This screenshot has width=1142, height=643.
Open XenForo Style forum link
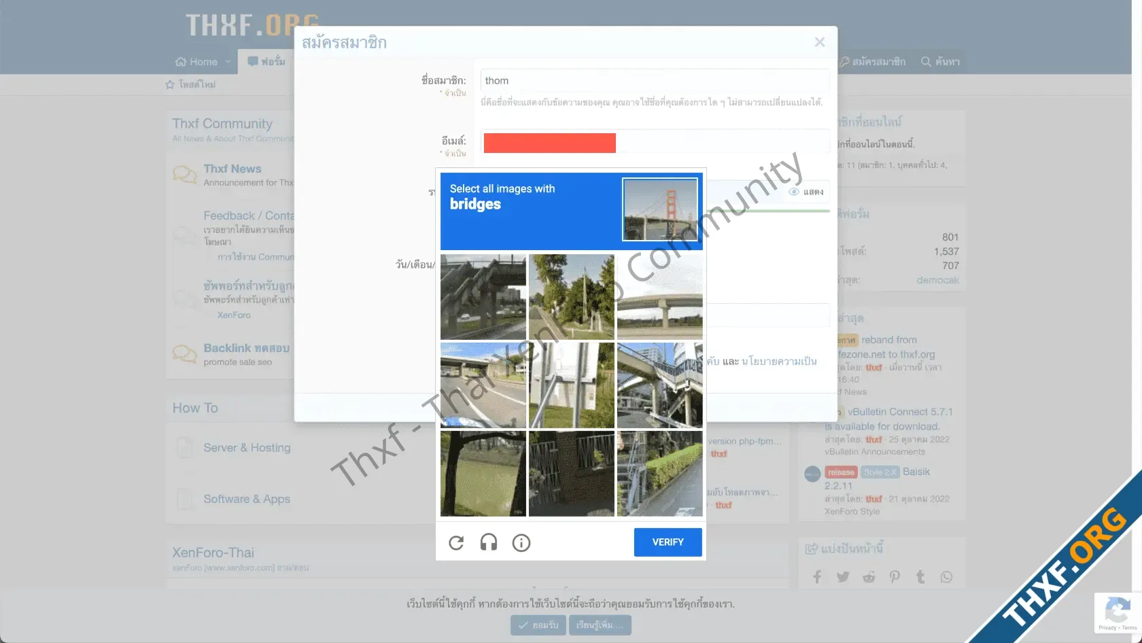[x=852, y=512]
